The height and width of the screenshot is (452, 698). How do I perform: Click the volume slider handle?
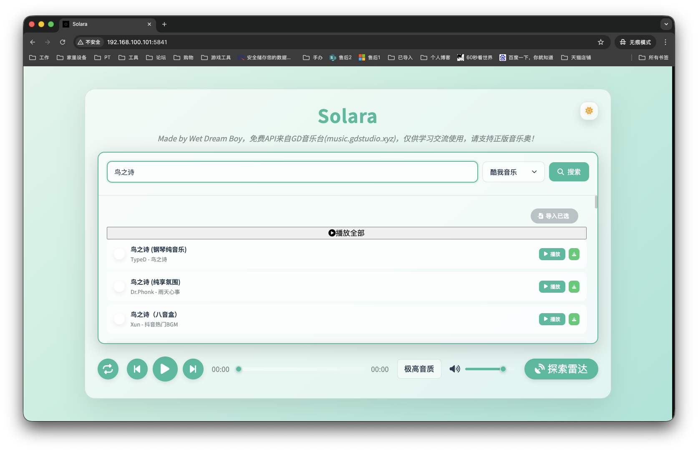(x=503, y=369)
